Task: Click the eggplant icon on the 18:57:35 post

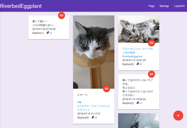Action: (x=138, y=64)
